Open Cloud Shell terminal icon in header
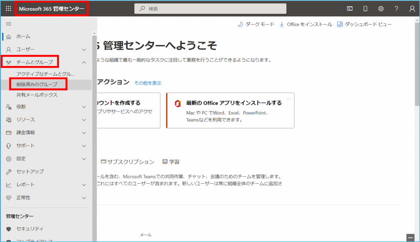This screenshot has height=242, width=420. coord(350,9)
